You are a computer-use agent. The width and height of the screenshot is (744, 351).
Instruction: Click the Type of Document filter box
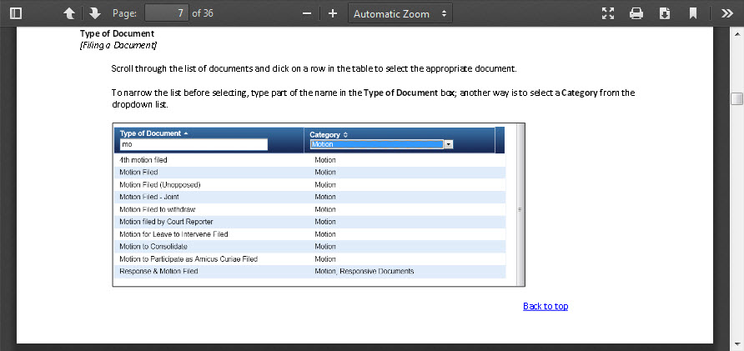[193, 144]
